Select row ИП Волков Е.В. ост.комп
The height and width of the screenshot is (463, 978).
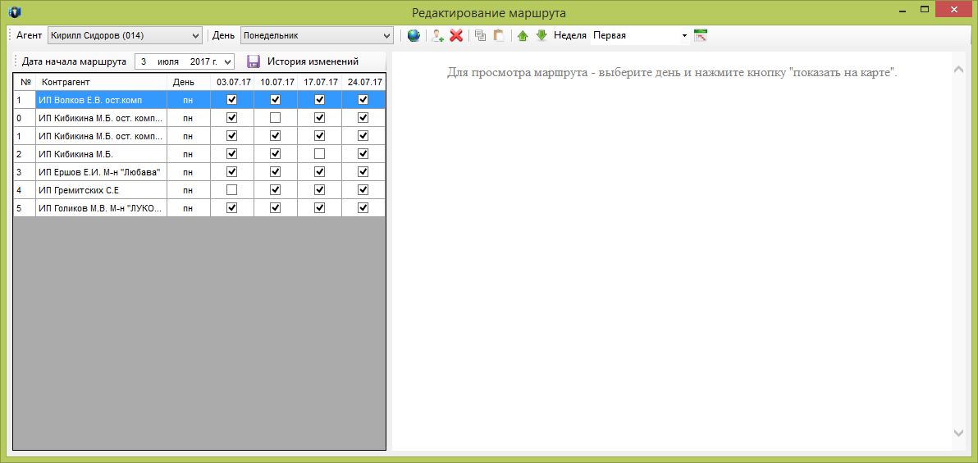tap(199, 100)
